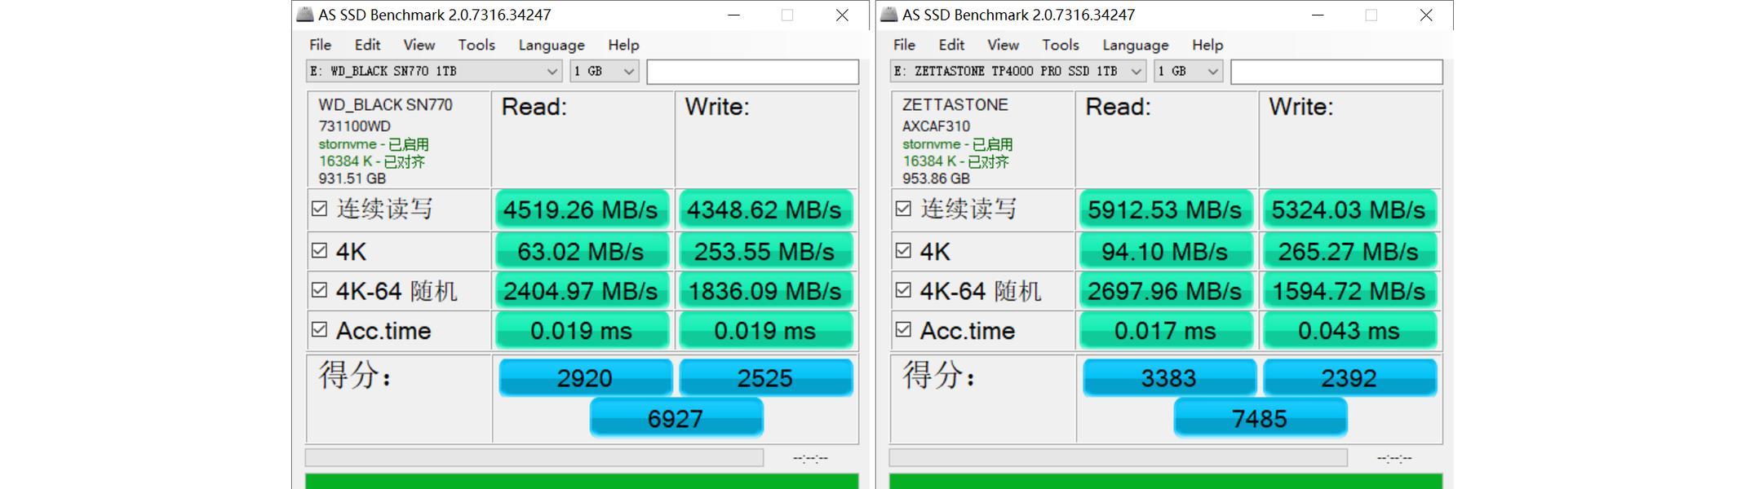The image size is (1759, 489).
Task: Click firmware label AXCAF310
Action: [936, 126]
